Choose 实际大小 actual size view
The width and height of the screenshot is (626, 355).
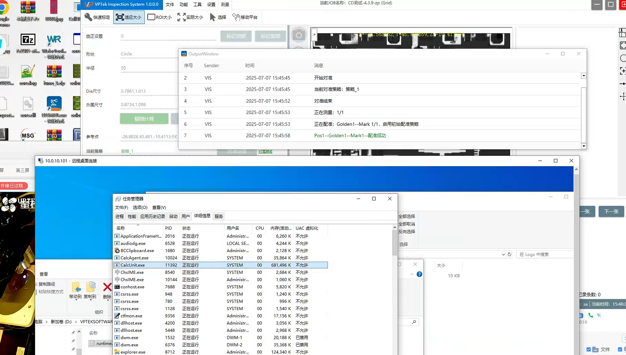tap(190, 17)
